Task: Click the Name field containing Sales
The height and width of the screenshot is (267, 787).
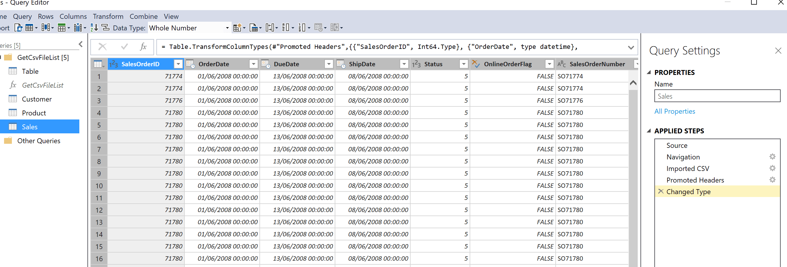Action: 717,96
